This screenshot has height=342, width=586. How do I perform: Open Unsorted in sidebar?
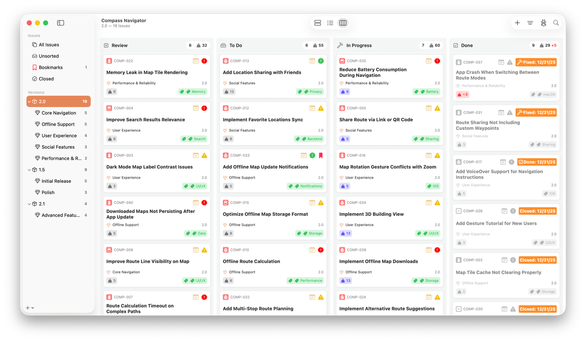[x=59, y=56]
